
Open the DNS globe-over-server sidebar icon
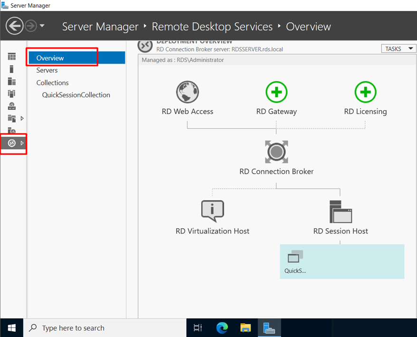[x=12, y=106]
